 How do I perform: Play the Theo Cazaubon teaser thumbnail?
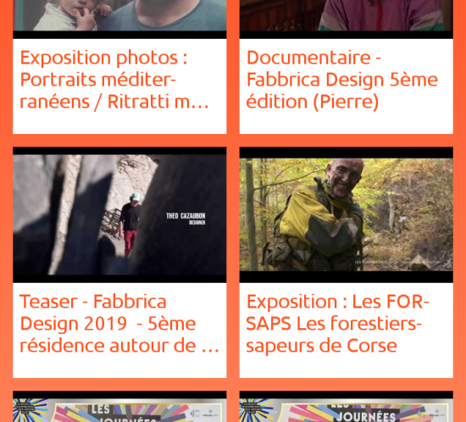click(119, 214)
